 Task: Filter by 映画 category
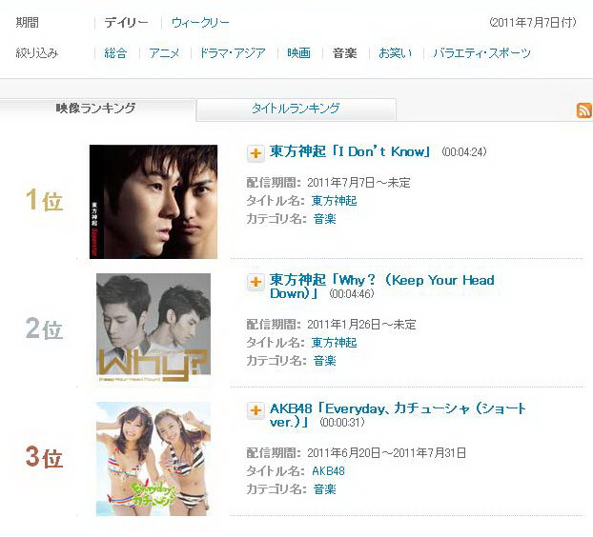(x=298, y=53)
